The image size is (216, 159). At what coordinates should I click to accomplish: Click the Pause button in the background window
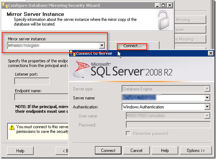pyautogui.click(x=190, y=30)
